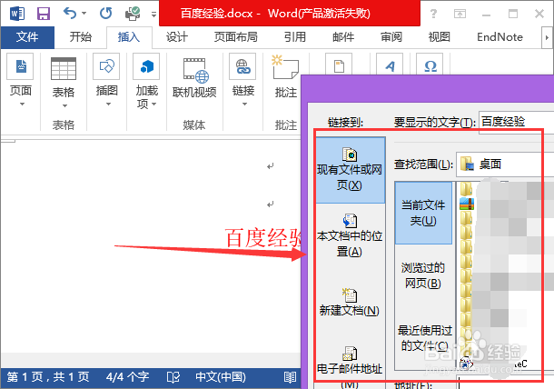This screenshot has width=554, height=389.
Task: Expand the 插图 dropdown arrow
Action: click(x=108, y=104)
